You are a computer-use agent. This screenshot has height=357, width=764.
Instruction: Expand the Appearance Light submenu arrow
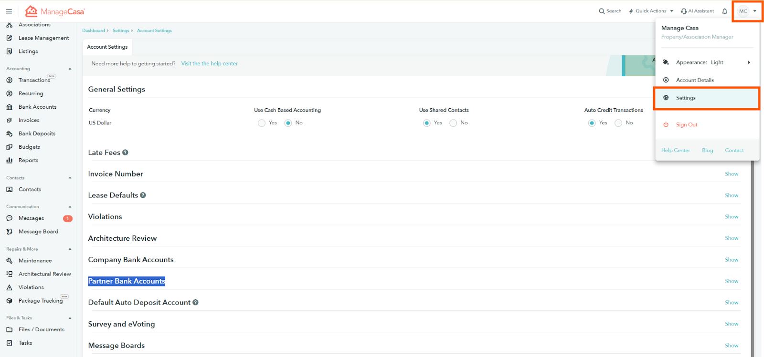(749, 62)
